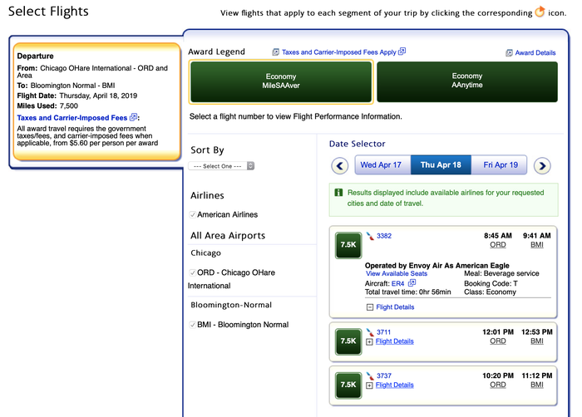Screen dimensions: 582x417
Task: Click popup icon before Taxes and Carrier-Imposed Fees Apply
Action: [x=276, y=52]
